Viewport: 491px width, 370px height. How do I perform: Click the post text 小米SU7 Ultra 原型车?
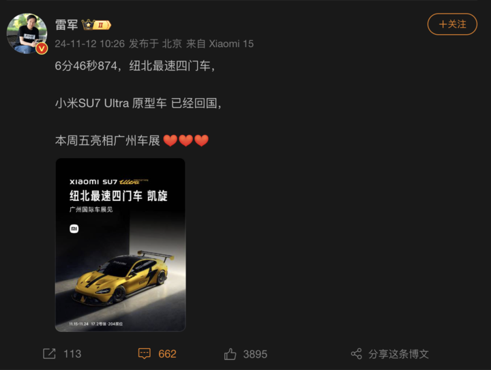click(x=110, y=103)
